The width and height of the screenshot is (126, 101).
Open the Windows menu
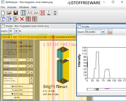click(x=24, y=7)
